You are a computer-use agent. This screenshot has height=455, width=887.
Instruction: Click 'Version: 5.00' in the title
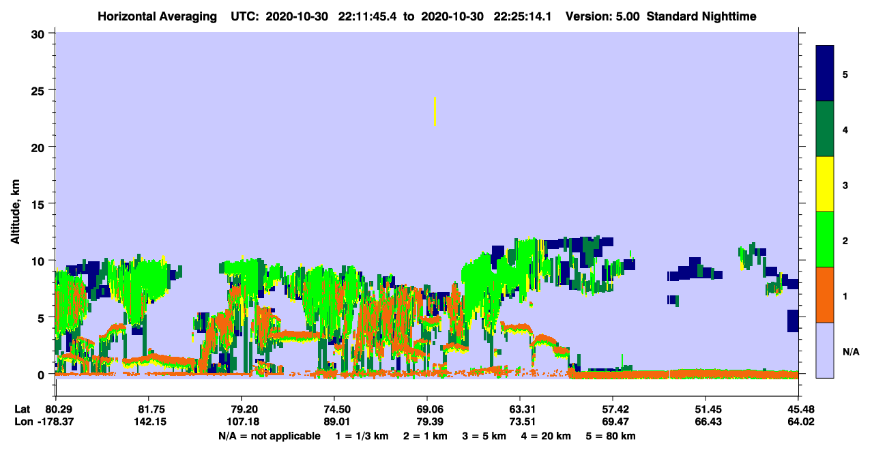(x=602, y=16)
